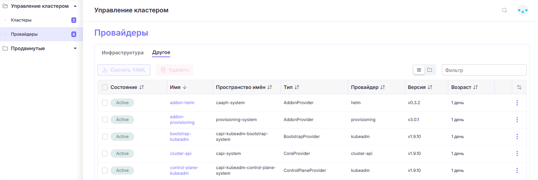538x180 pixels.
Task: Click the caaph-system namespace cell
Action: pos(230,103)
